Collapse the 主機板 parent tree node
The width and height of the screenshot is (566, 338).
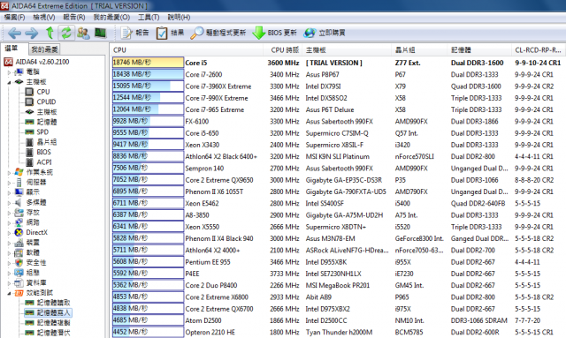[10, 83]
